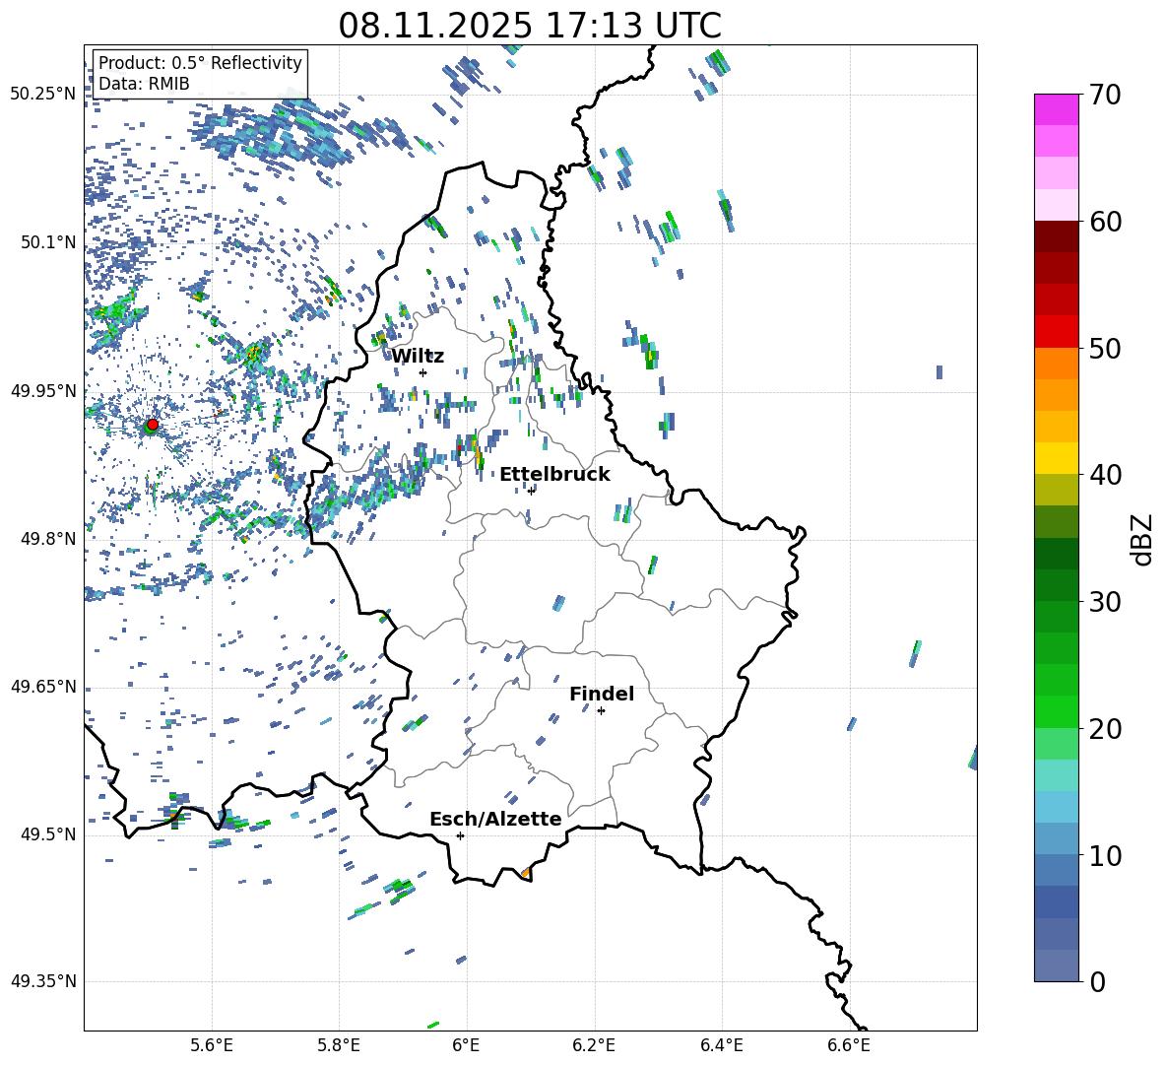Click the colorbar tick label 60

point(1105,222)
